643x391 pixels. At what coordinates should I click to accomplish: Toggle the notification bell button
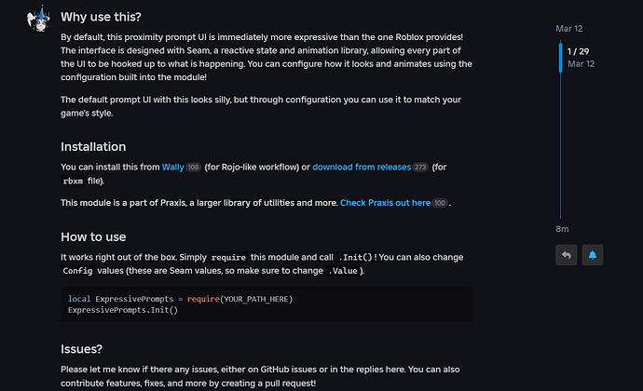click(x=592, y=254)
